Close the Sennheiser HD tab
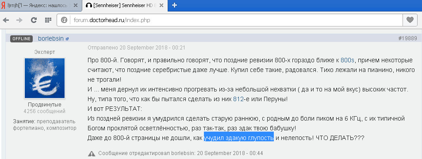 [x=161, y=5]
